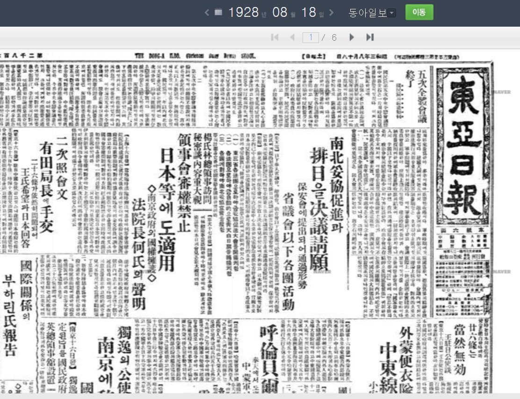Image resolution: width=520 pixels, height=399 pixels.
Task: Open the 獨逸의公使 article headline
Action: tap(124, 360)
